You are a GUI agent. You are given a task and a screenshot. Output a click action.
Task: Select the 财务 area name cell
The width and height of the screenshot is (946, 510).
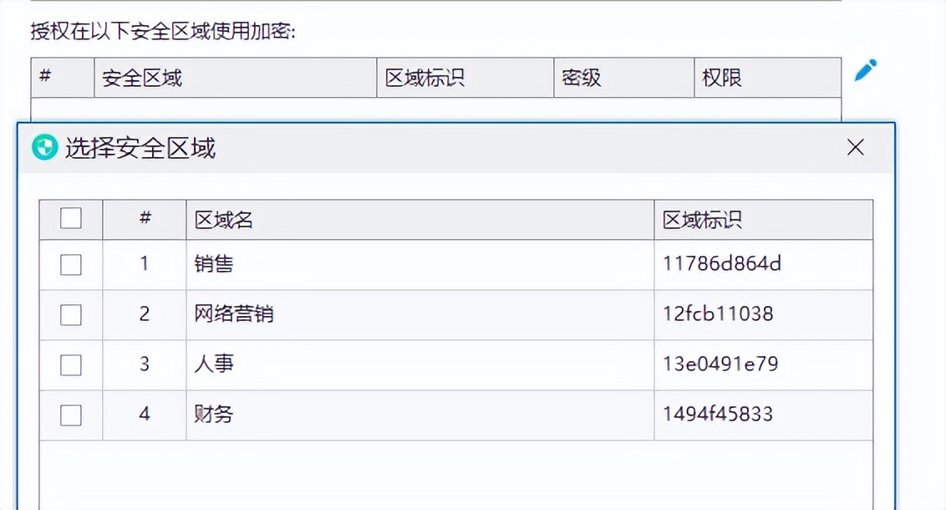pyautogui.click(x=420, y=415)
